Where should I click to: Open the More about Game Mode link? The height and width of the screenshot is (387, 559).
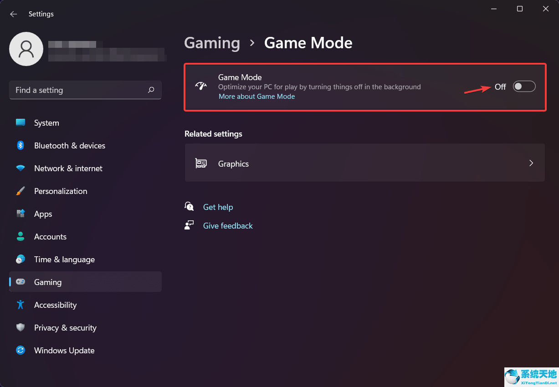tap(256, 96)
